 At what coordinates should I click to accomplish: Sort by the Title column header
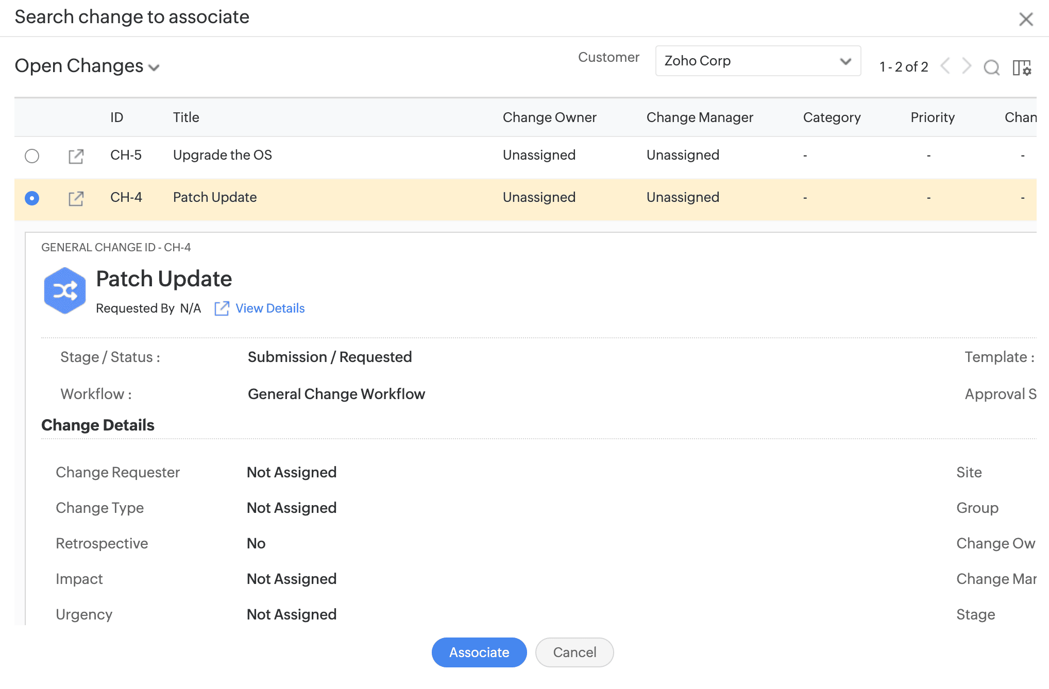coord(186,117)
